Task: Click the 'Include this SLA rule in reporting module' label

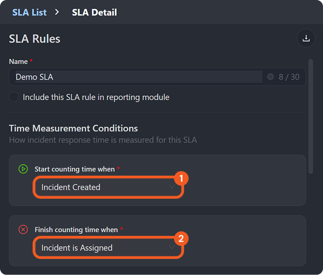Action: coord(96,97)
